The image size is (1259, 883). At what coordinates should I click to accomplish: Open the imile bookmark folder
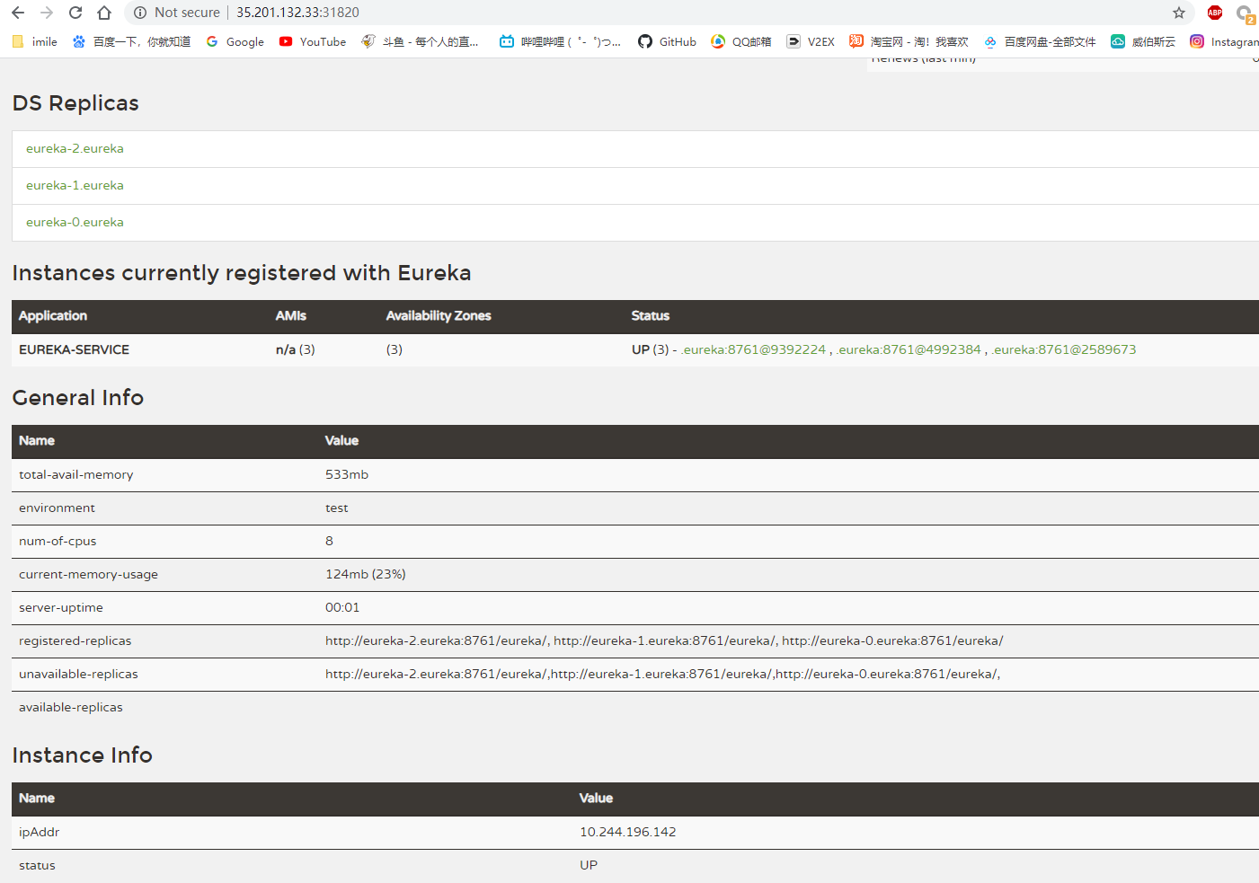(35, 41)
